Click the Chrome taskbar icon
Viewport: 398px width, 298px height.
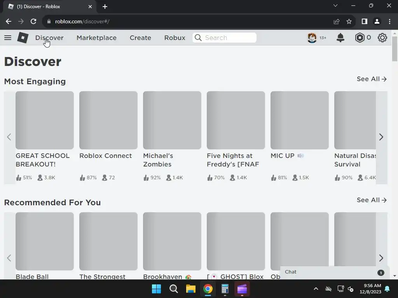tap(208, 289)
